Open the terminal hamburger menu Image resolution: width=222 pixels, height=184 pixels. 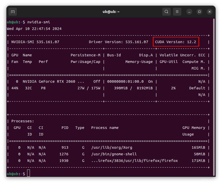[x=177, y=12]
